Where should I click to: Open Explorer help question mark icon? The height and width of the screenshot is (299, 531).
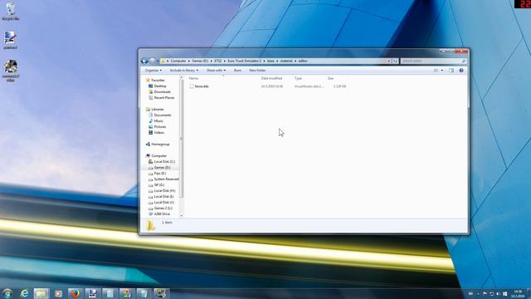[x=461, y=70]
